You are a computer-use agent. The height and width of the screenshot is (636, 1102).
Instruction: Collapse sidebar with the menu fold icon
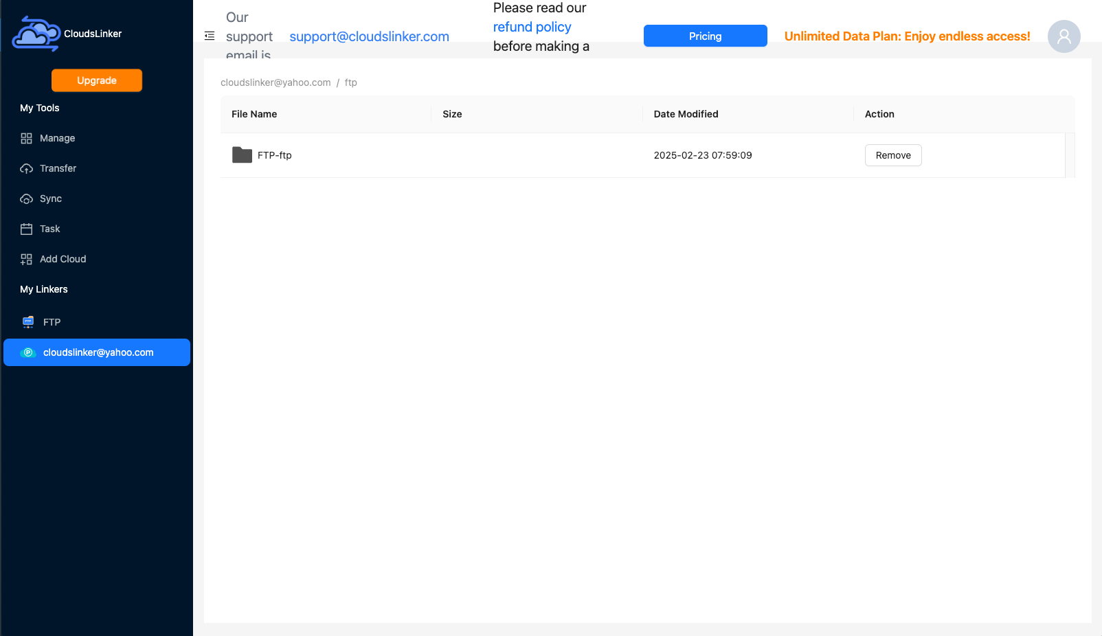click(x=210, y=36)
